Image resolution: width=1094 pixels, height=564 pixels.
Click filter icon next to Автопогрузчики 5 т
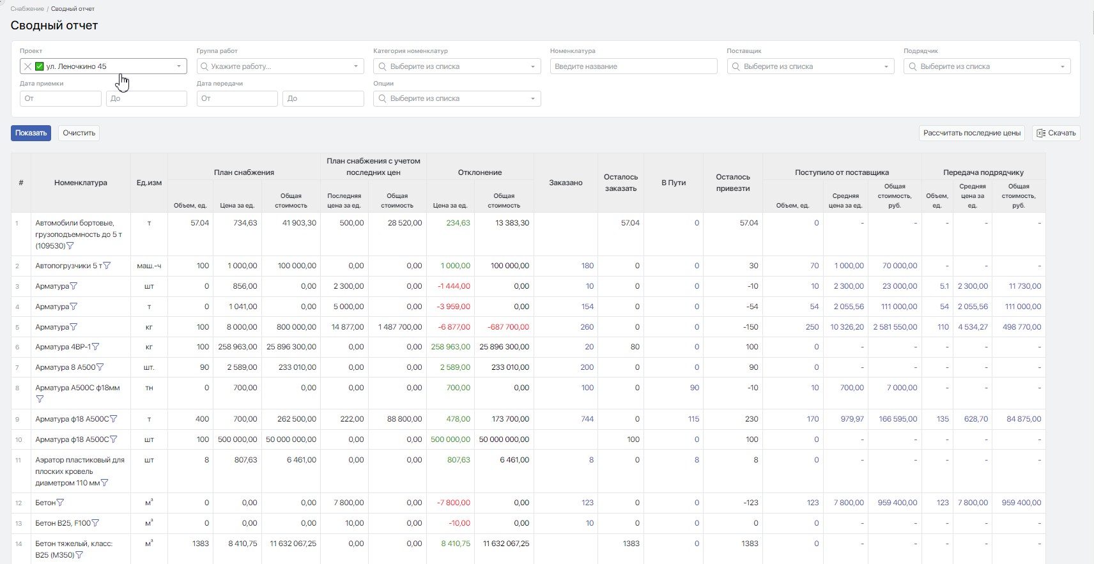point(107,266)
